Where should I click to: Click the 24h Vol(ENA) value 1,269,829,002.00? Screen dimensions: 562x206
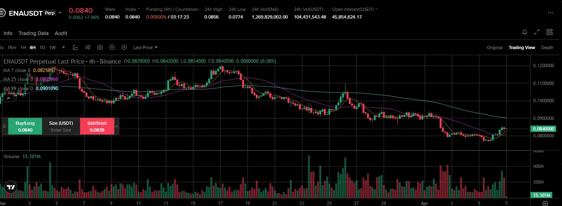pyautogui.click(x=270, y=17)
